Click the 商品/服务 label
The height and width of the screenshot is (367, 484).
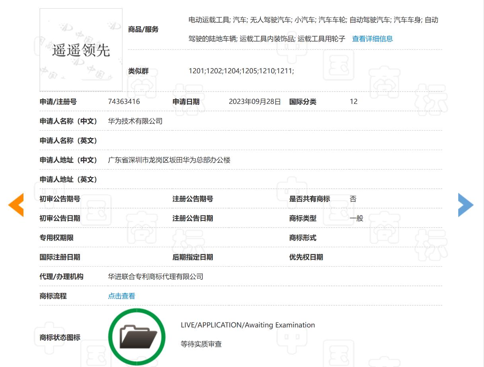(143, 29)
